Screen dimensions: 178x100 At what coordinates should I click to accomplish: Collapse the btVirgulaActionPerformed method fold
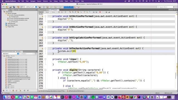[45, 38]
